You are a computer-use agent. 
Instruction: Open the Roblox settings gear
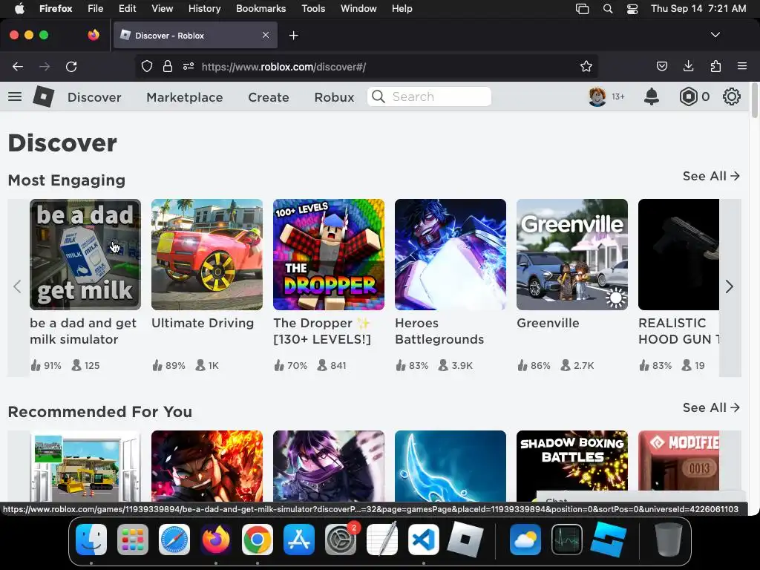pos(731,96)
